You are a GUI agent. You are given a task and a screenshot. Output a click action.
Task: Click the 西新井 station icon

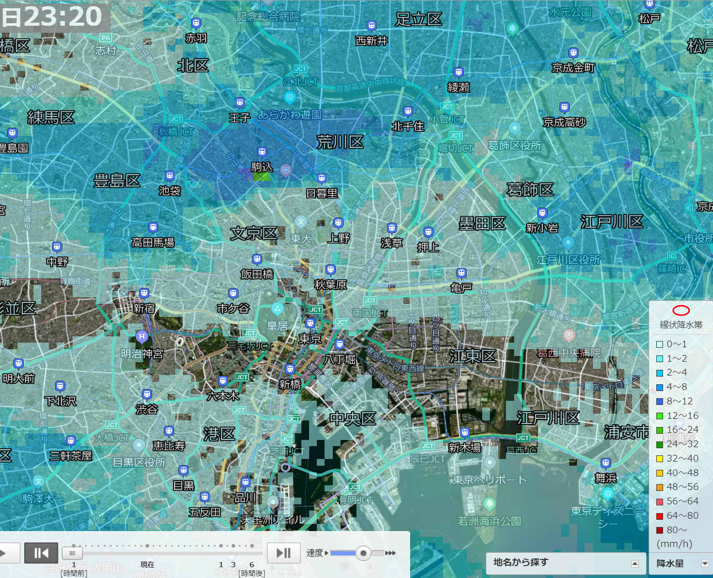click(371, 26)
